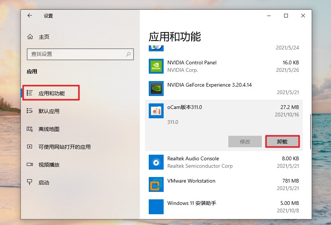Select NVIDIA GeForce Experience 3.20.4.14 entry

click(x=224, y=89)
